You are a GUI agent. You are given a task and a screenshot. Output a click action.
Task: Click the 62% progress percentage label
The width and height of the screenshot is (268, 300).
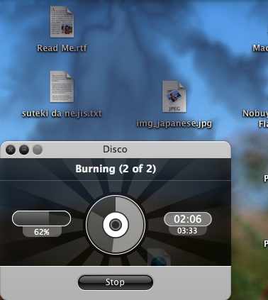coord(42,232)
